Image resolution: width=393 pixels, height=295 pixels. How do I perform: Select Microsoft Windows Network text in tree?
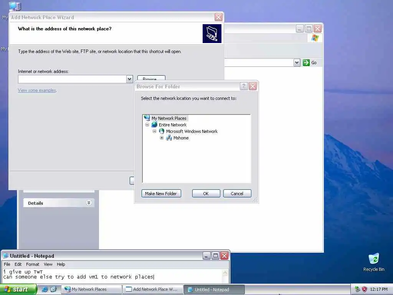coord(192,131)
